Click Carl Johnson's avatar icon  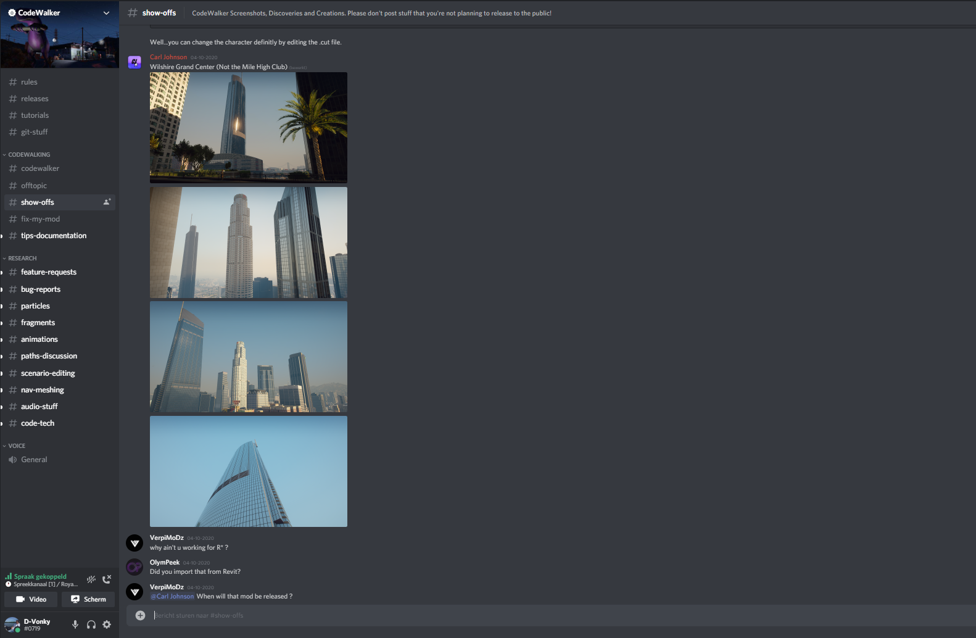(134, 62)
